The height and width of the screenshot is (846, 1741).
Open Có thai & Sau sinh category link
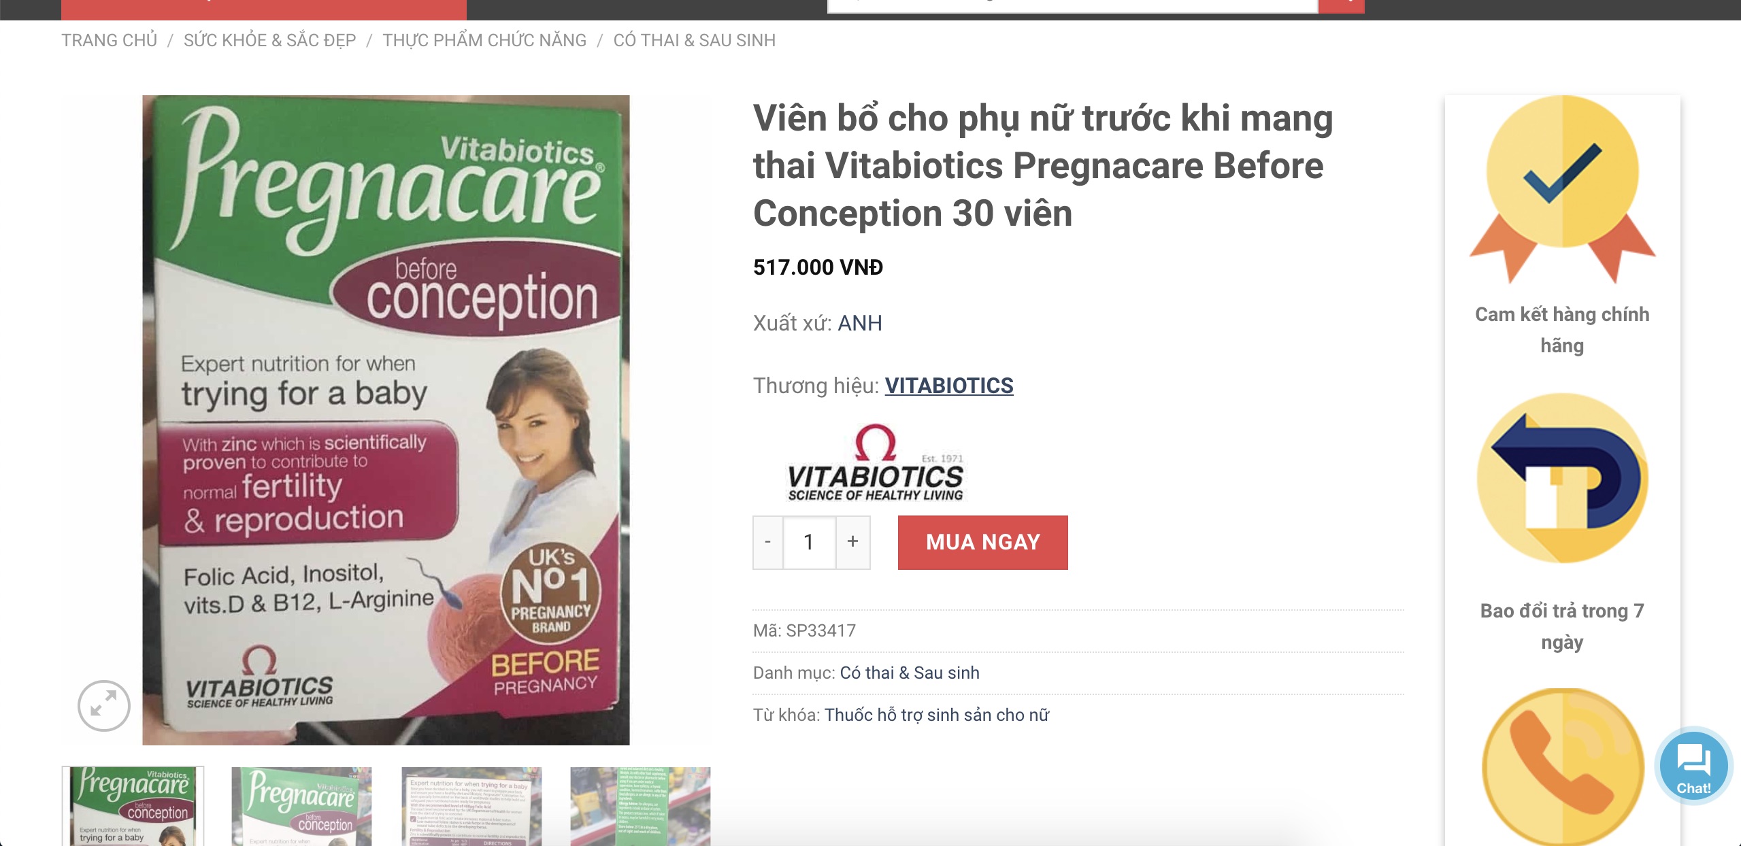(910, 673)
